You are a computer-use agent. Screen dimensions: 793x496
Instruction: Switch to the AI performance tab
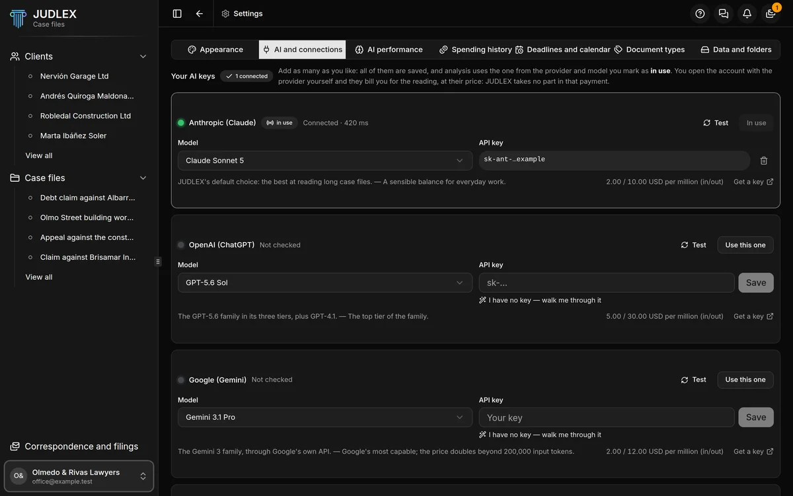tap(389, 50)
